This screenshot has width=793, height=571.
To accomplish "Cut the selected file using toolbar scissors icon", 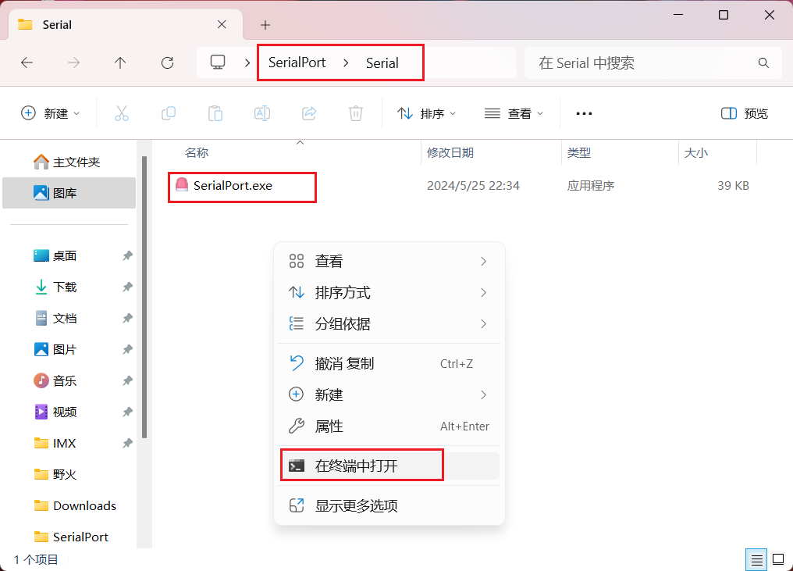I will 122,113.
